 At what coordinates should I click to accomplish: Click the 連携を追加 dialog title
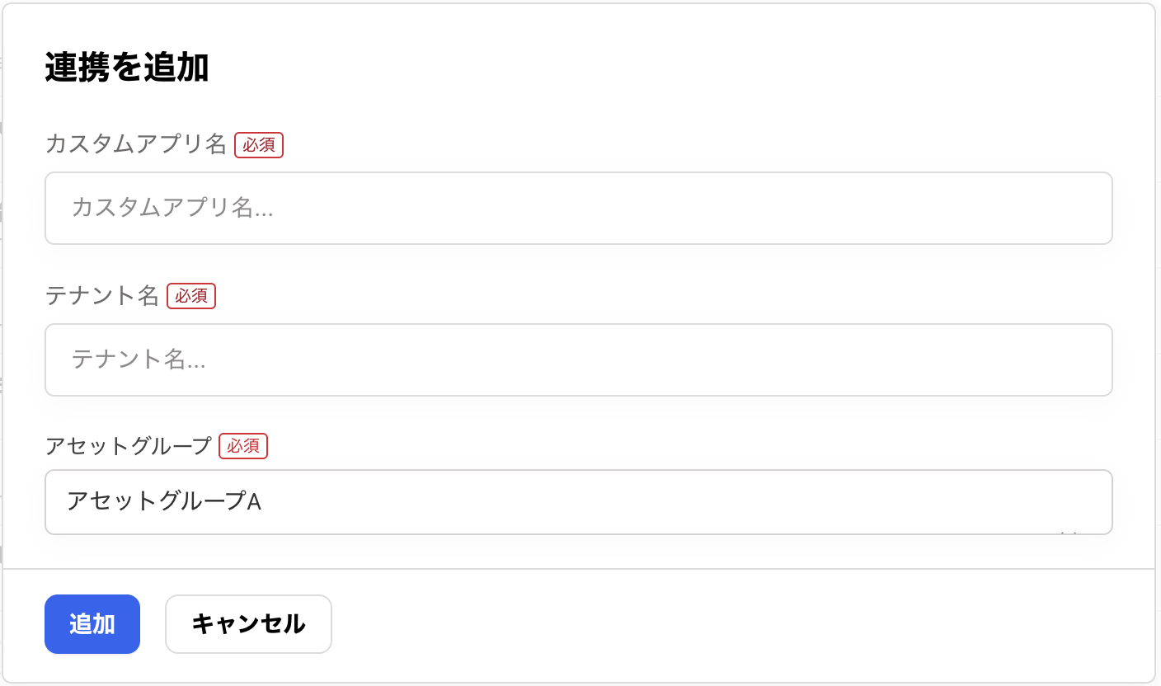[x=127, y=68]
